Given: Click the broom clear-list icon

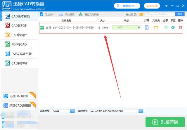Looking at the screenshot, I should (x=81, y=14).
